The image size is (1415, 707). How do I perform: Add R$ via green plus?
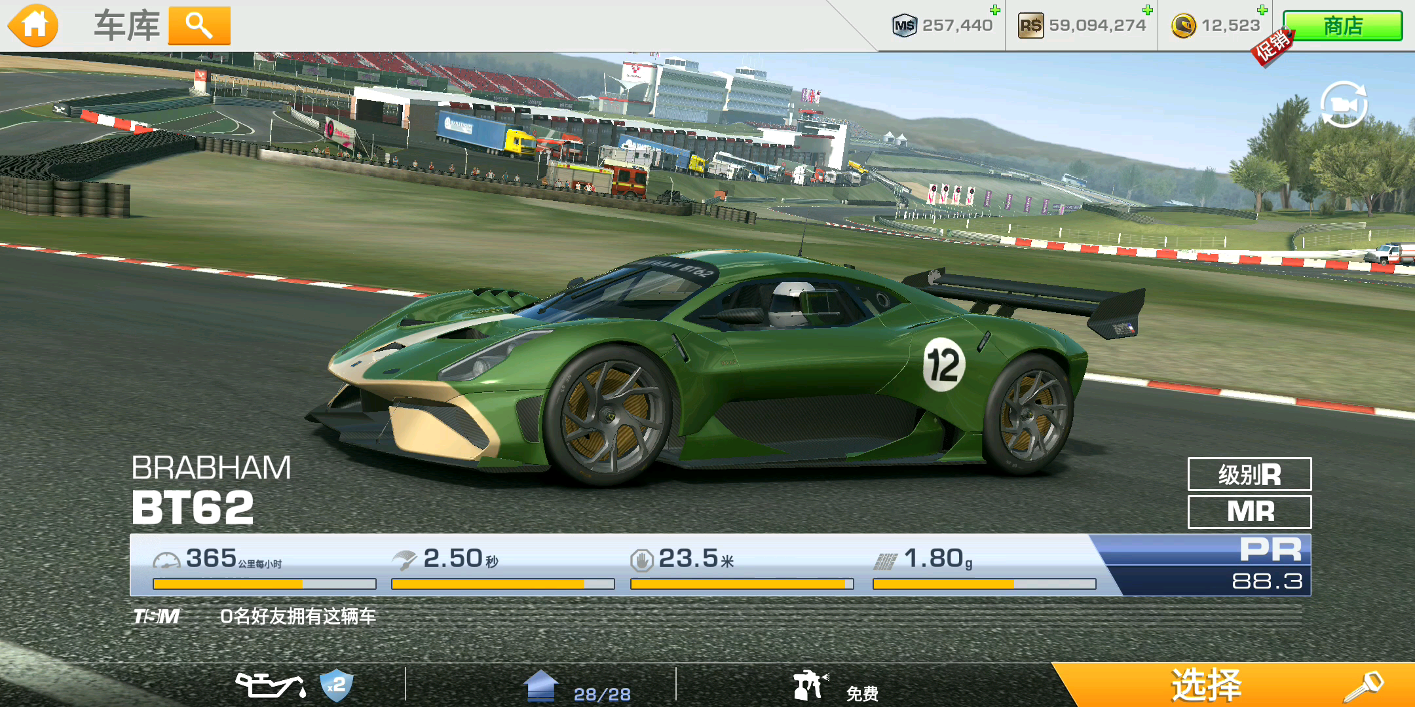pos(1147,10)
